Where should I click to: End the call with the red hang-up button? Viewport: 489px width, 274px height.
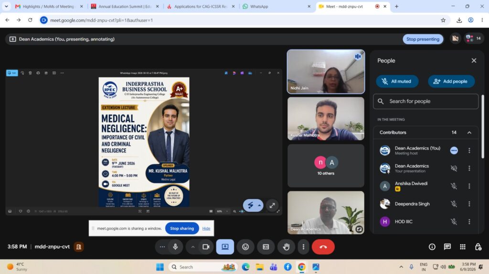(323, 247)
